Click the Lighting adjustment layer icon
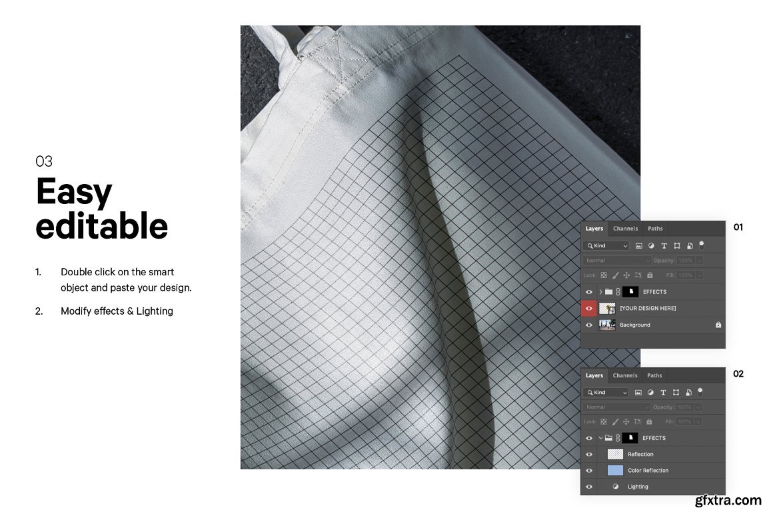773x516 pixels. click(615, 487)
